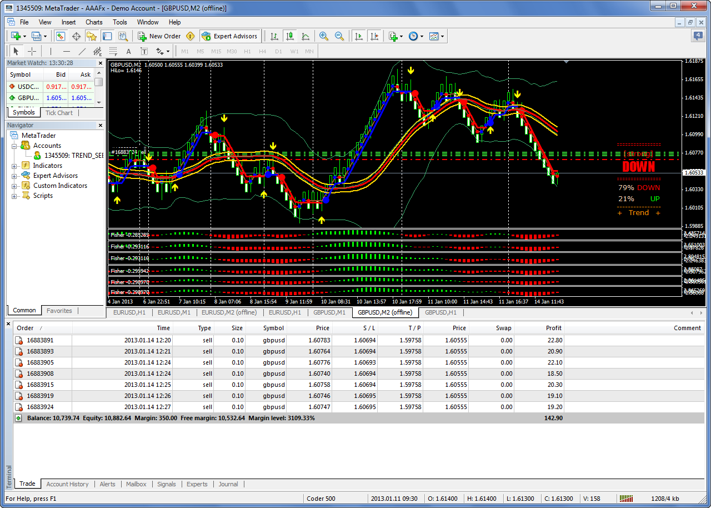Select the Trendline drawing tool
This screenshot has width=711, height=508.
coord(82,51)
